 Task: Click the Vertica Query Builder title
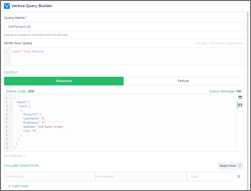pyautogui.click(x=32, y=6)
